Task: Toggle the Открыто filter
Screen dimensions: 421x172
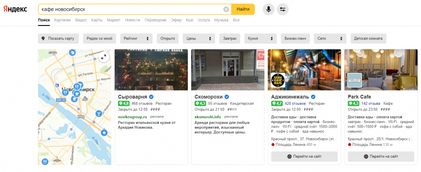Action: [168, 38]
